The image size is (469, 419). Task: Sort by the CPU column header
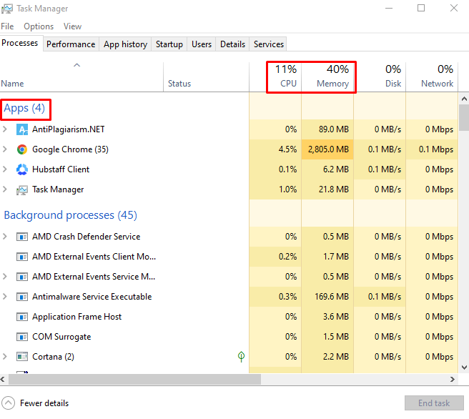click(x=275, y=77)
